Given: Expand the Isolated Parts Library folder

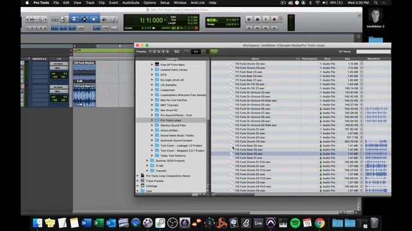Looking at the screenshot, I should tap(152, 70).
